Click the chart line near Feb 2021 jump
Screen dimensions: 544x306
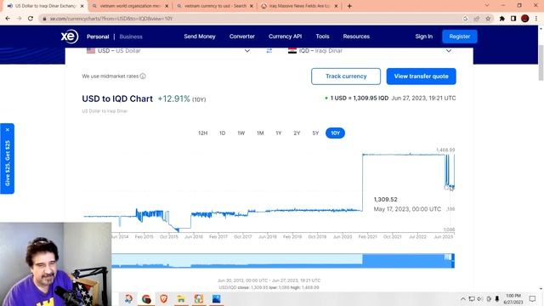(363, 182)
